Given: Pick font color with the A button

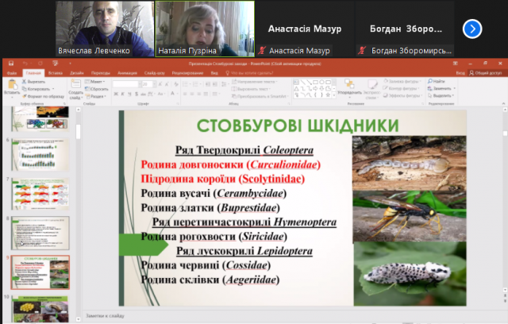Looking at the screenshot, I should pyautogui.click(x=173, y=94).
